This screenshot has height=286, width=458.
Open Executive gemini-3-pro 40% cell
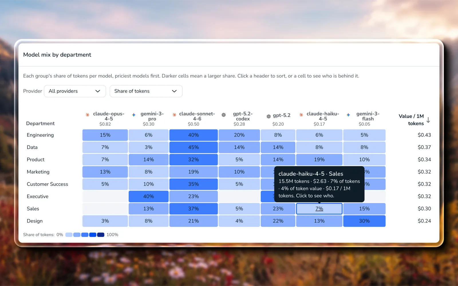(149, 196)
